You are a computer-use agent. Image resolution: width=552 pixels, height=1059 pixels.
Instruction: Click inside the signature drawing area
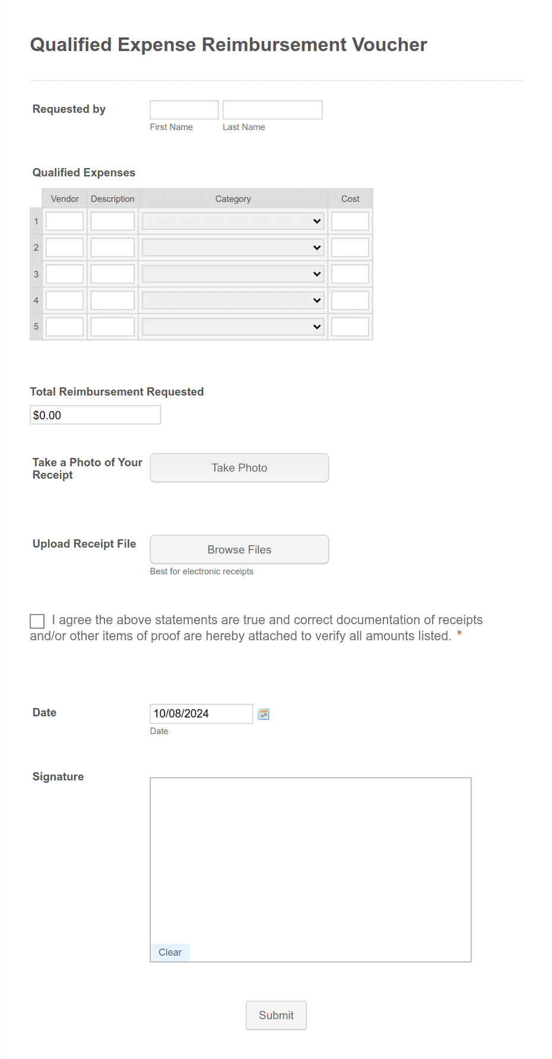310,855
